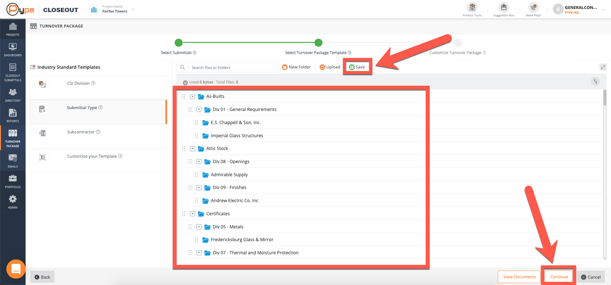
Task: Collapse the As-Builts folder
Action: pyautogui.click(x=193, y=96)
